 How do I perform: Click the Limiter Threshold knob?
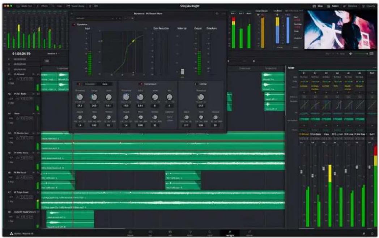click(201, 97)
